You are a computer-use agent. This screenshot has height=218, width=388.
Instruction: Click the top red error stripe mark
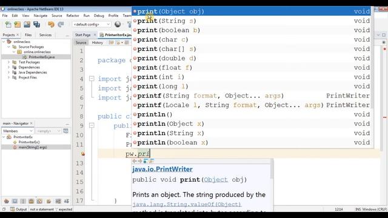384,49
